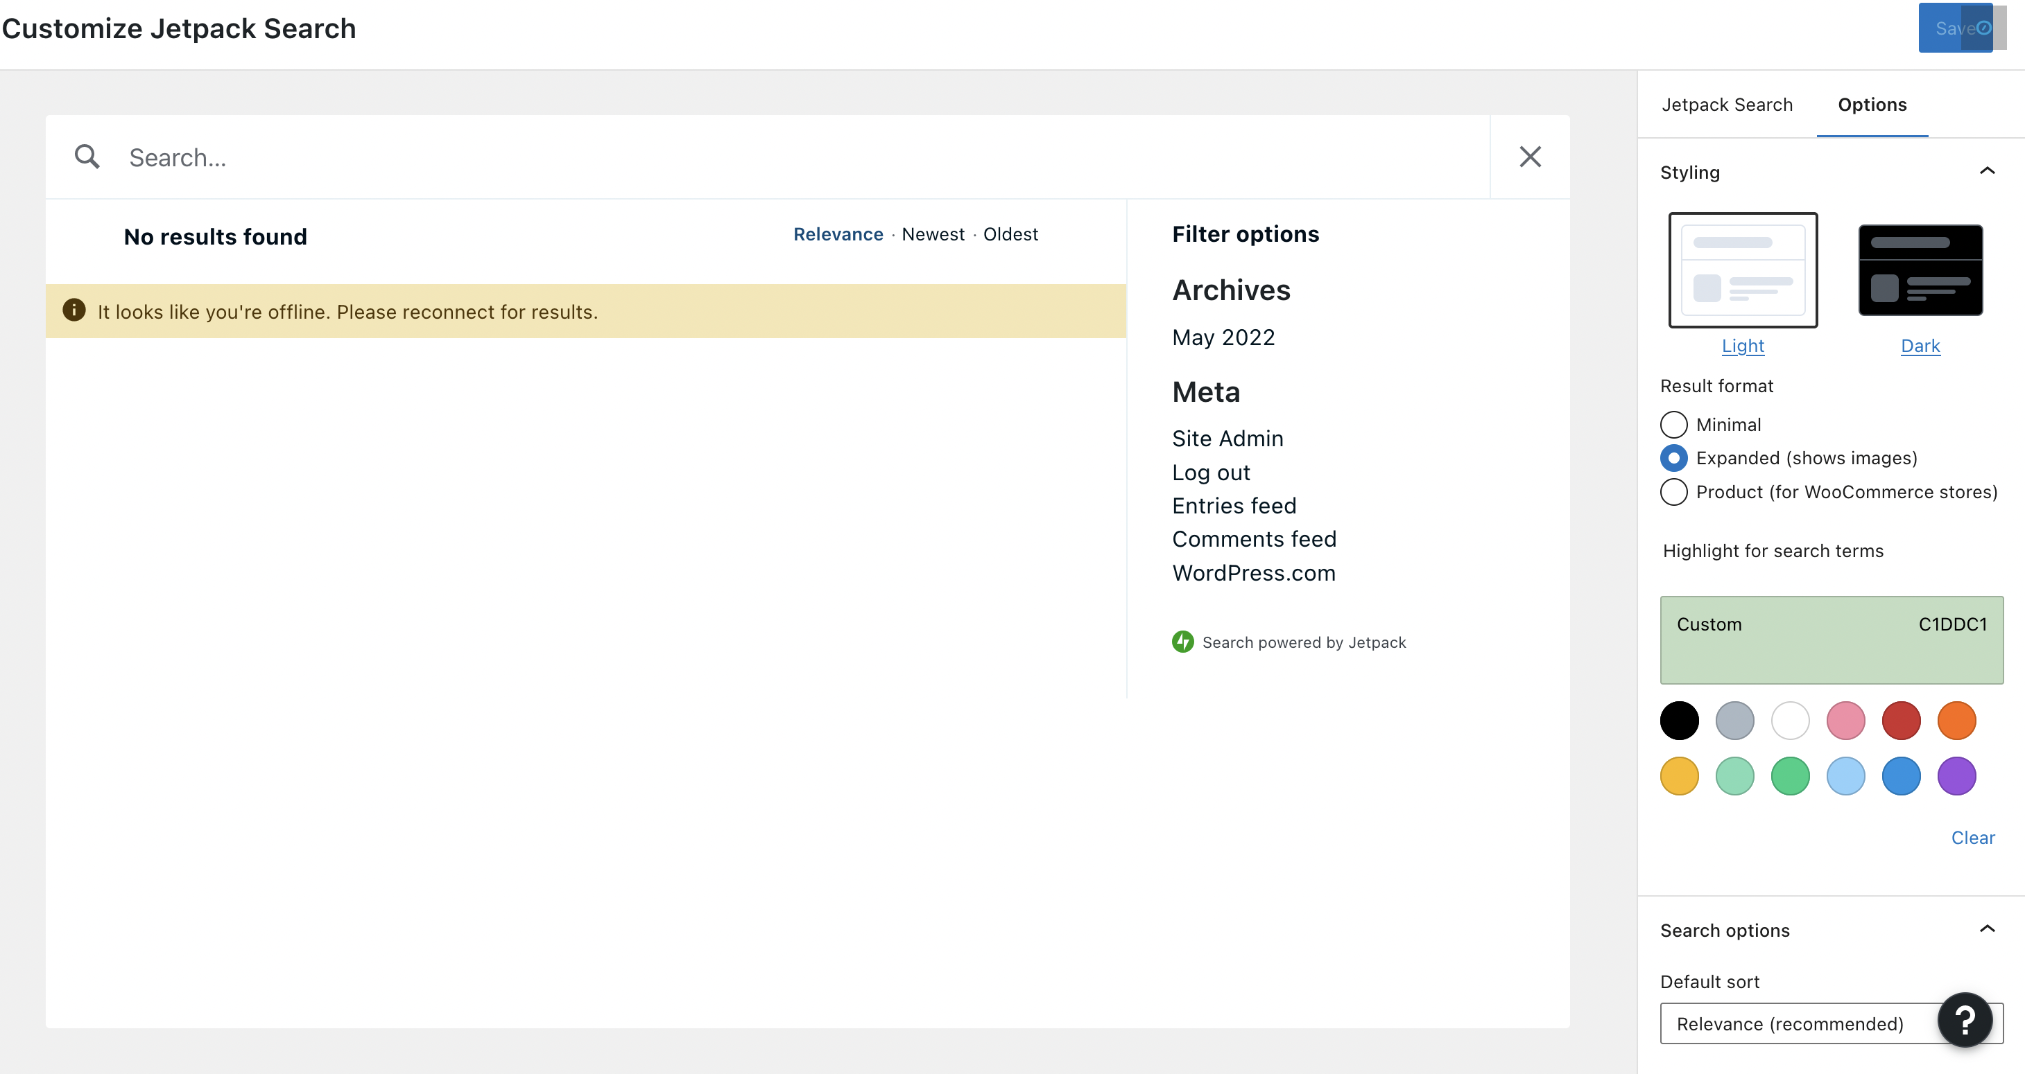
Task: Click the 'Customize Jetpack Search' title
Action: [x=179, y=28]
